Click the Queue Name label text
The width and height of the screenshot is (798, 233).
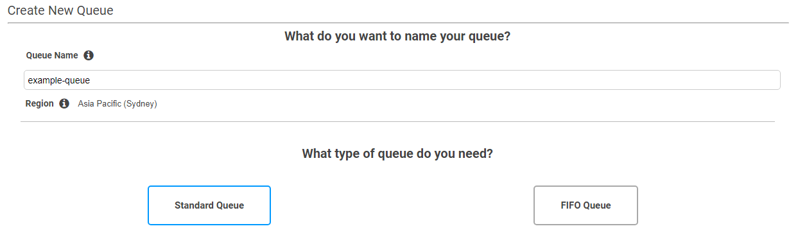[52, 55]
